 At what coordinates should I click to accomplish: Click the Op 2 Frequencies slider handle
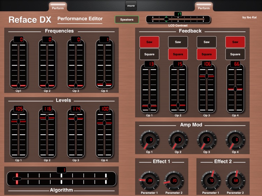[x=47, y=85]
